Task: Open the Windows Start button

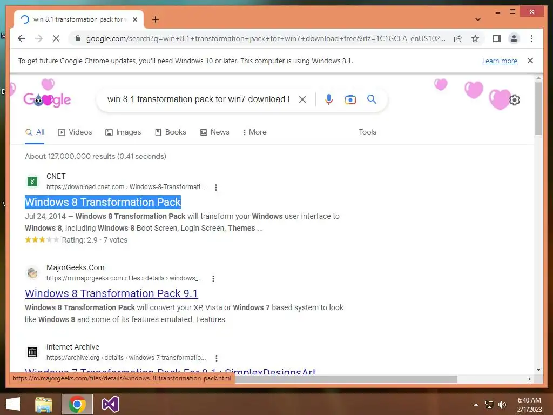Action: [13, 404]
